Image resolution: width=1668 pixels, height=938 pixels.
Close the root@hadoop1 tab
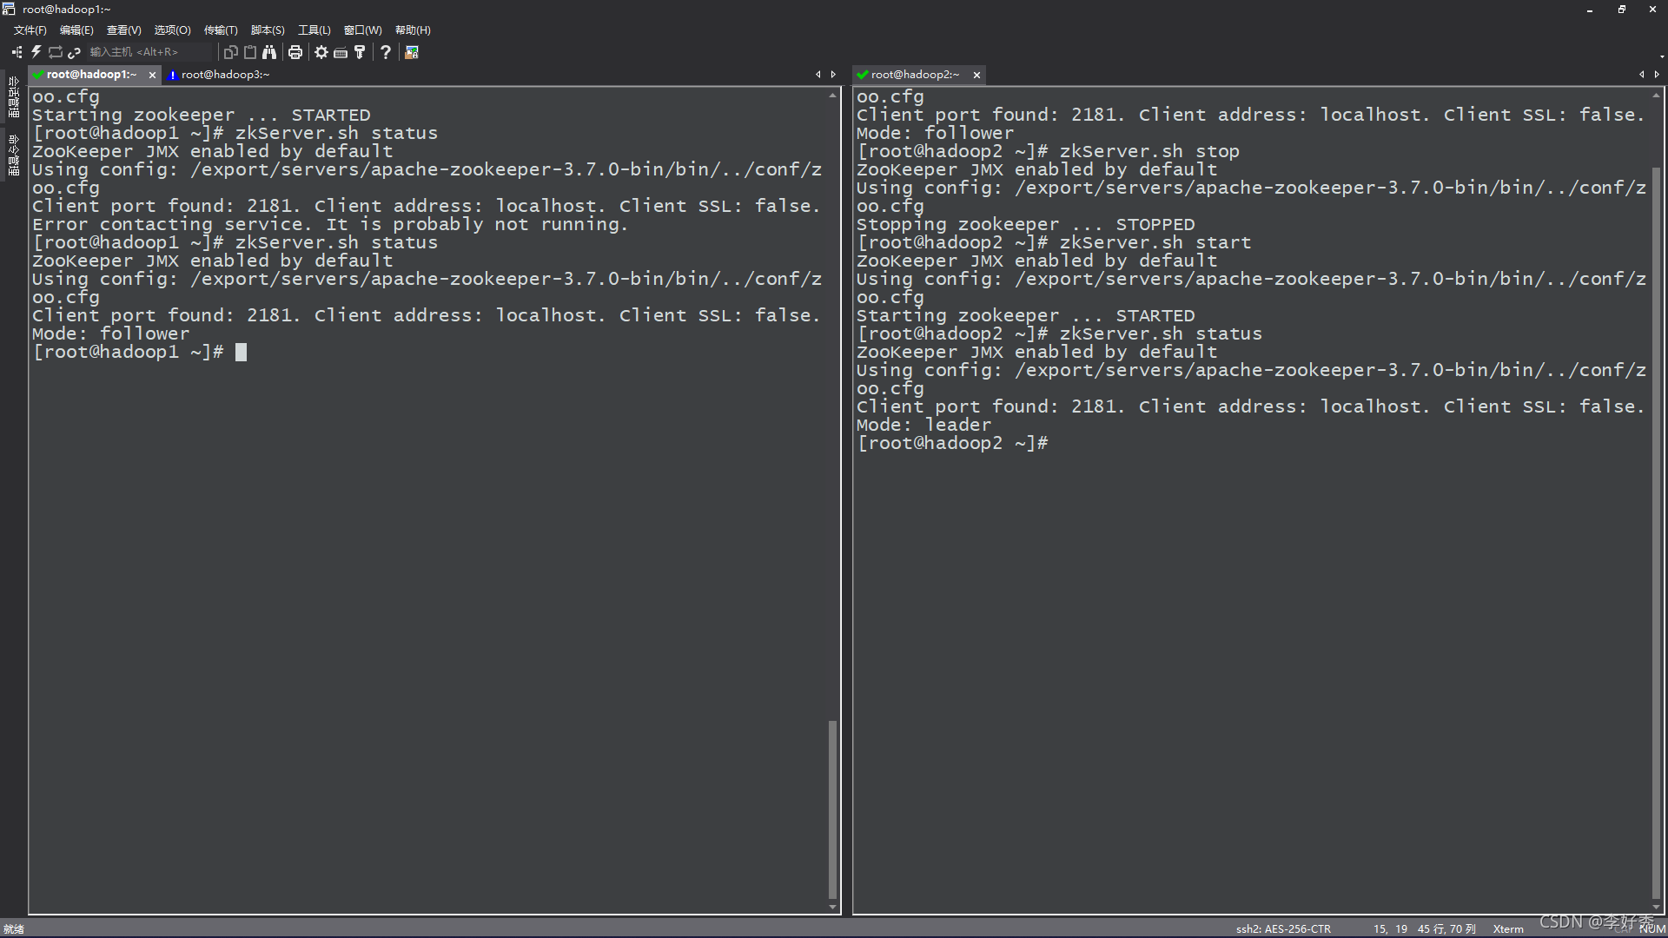[152, 76]
